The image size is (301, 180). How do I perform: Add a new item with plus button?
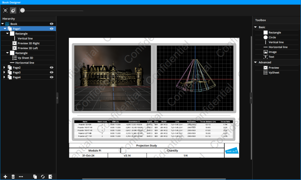[5, 177]
